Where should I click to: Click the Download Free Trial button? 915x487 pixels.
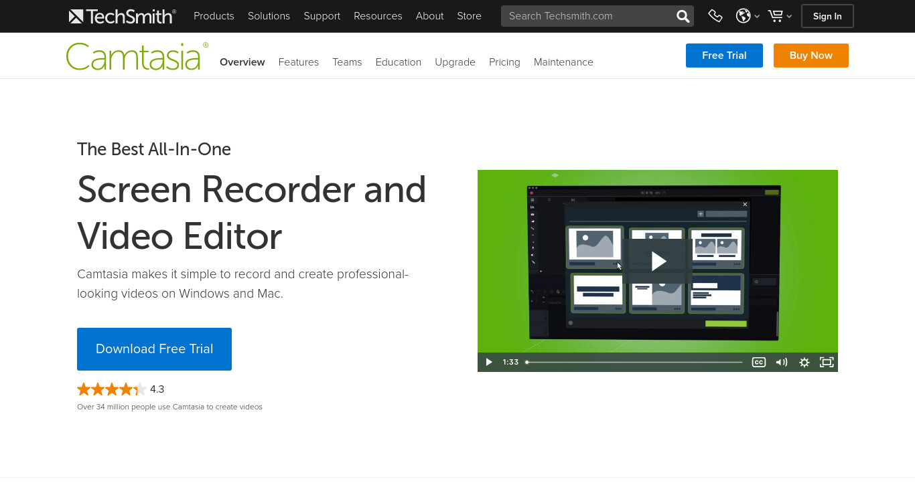(154, 349)
